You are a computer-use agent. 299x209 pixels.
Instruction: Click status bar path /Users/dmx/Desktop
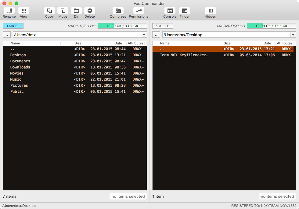(x=19, y=206)
